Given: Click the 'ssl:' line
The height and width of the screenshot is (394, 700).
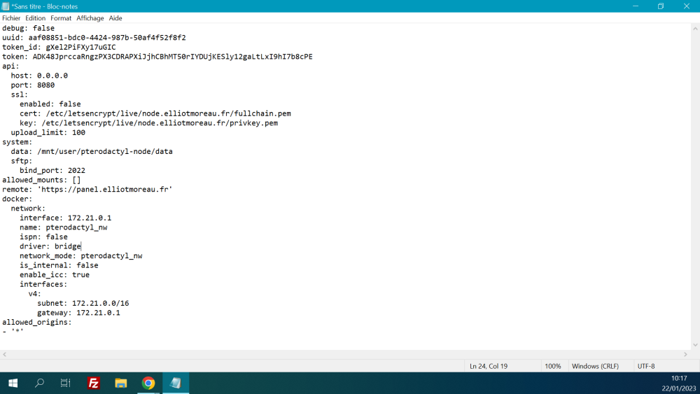Looking at the screenshot, I should click(19, 94).
